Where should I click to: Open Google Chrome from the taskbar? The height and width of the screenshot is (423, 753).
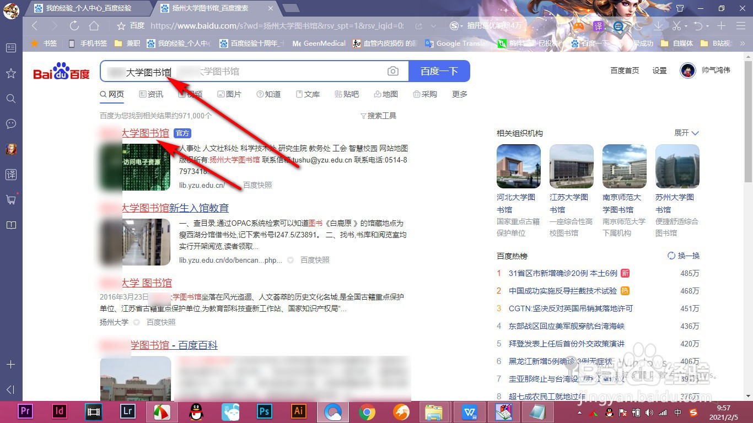coord(367,411)
